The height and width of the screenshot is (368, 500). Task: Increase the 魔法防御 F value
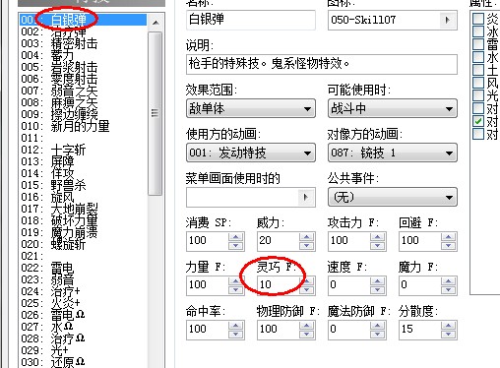tap(378, 326)
